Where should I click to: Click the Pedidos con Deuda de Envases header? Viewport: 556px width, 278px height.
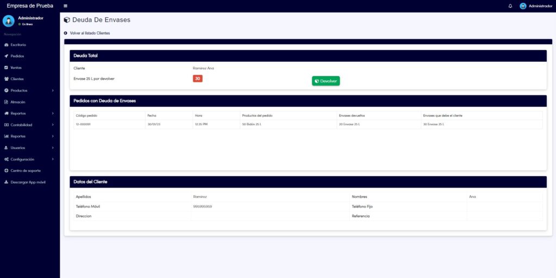click(x=308, y=101)
